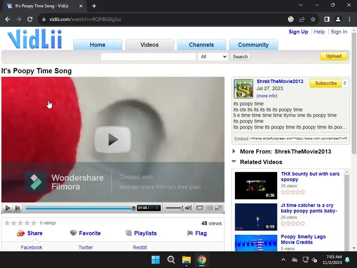Open Chrome profile icon

[338, 20]
